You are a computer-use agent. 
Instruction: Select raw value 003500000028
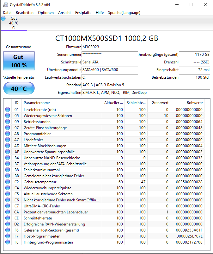point(189,182)
